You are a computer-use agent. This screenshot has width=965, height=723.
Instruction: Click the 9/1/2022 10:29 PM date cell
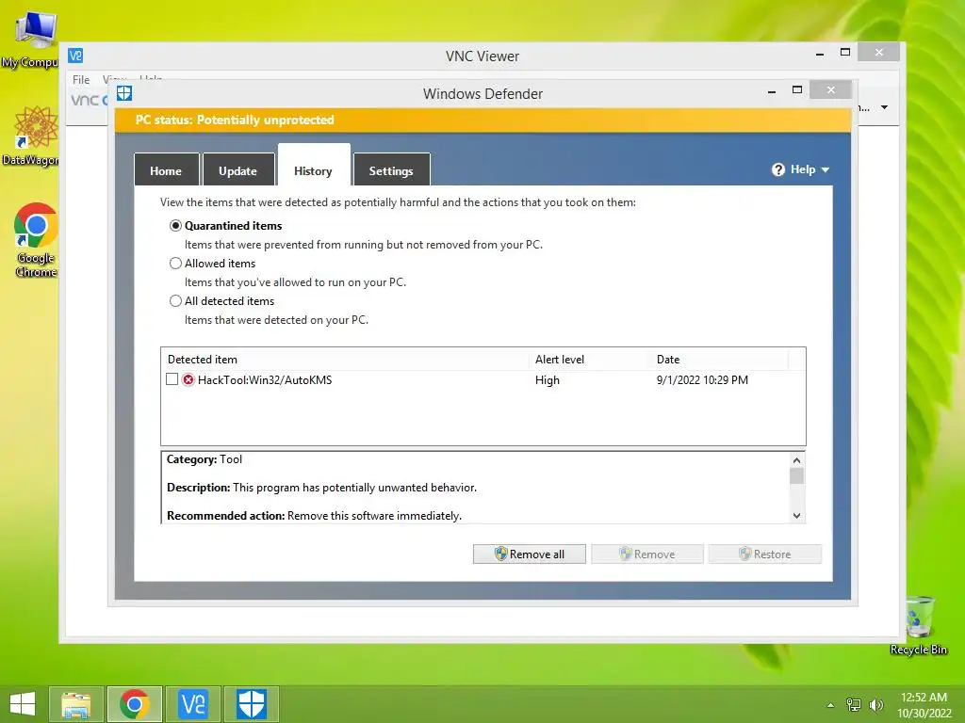[x=702, y=380]
